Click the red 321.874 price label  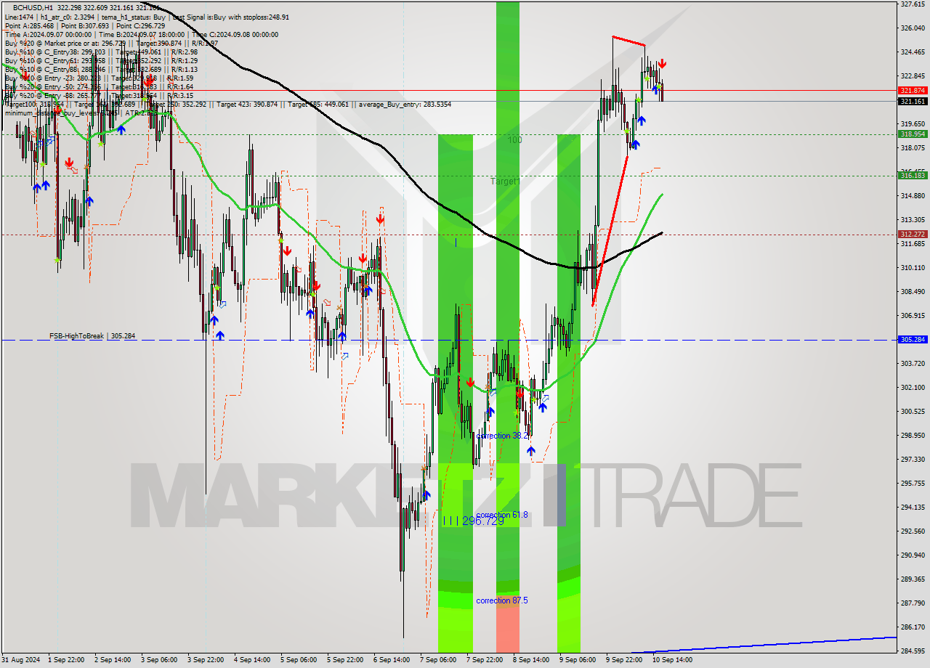click(913, 90)
